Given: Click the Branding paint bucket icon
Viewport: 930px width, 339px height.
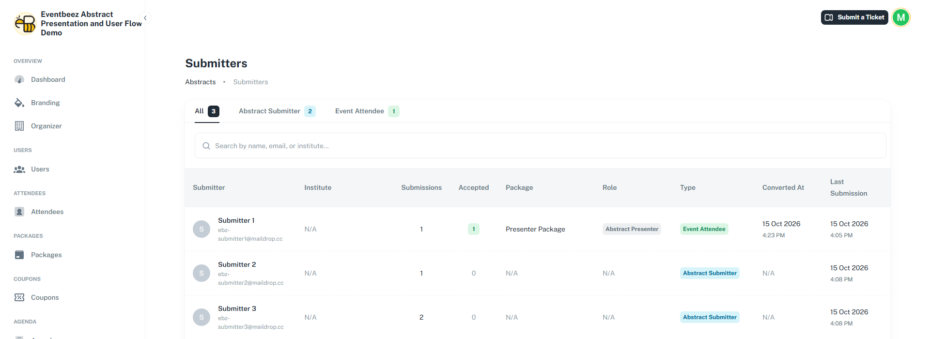Looking at the screenshot, I should (x=19, y=103).
